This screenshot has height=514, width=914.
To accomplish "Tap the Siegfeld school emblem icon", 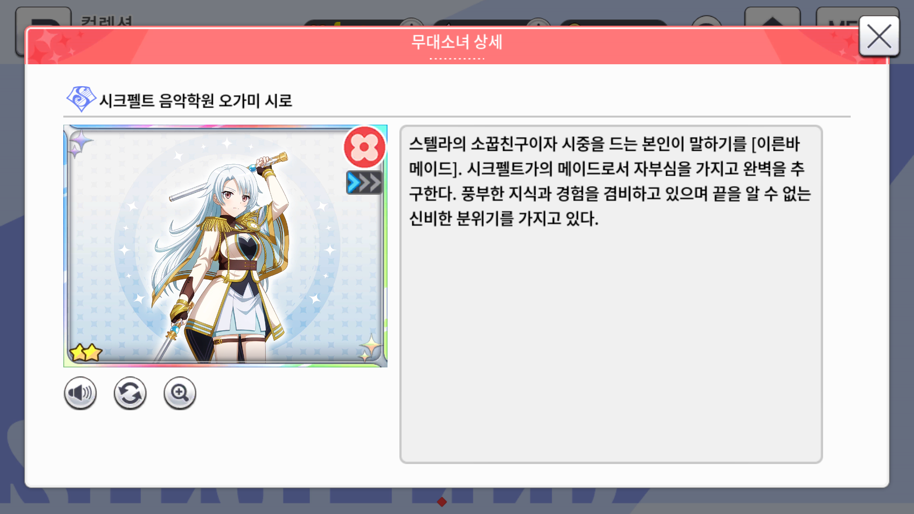I will (81, 99).
